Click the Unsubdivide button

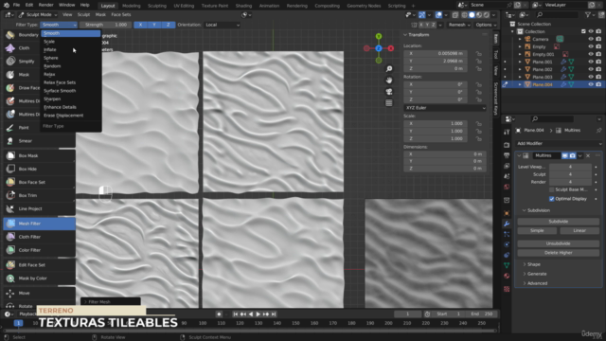click(559, 243)
